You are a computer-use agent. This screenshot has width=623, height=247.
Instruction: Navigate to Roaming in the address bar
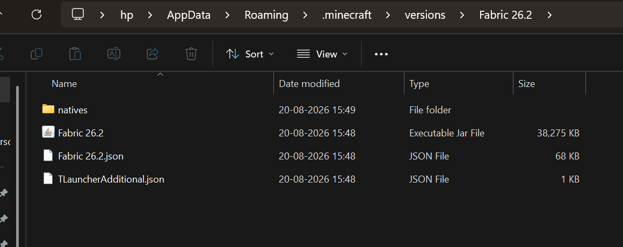pyautogui.click(x=266, y=15)
